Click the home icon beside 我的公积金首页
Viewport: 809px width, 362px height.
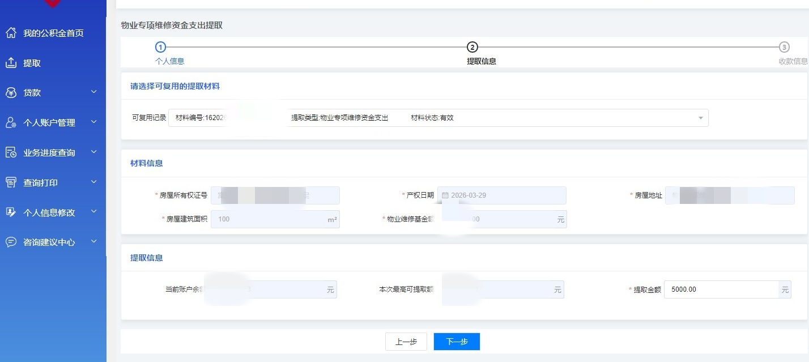pos(11,33)
